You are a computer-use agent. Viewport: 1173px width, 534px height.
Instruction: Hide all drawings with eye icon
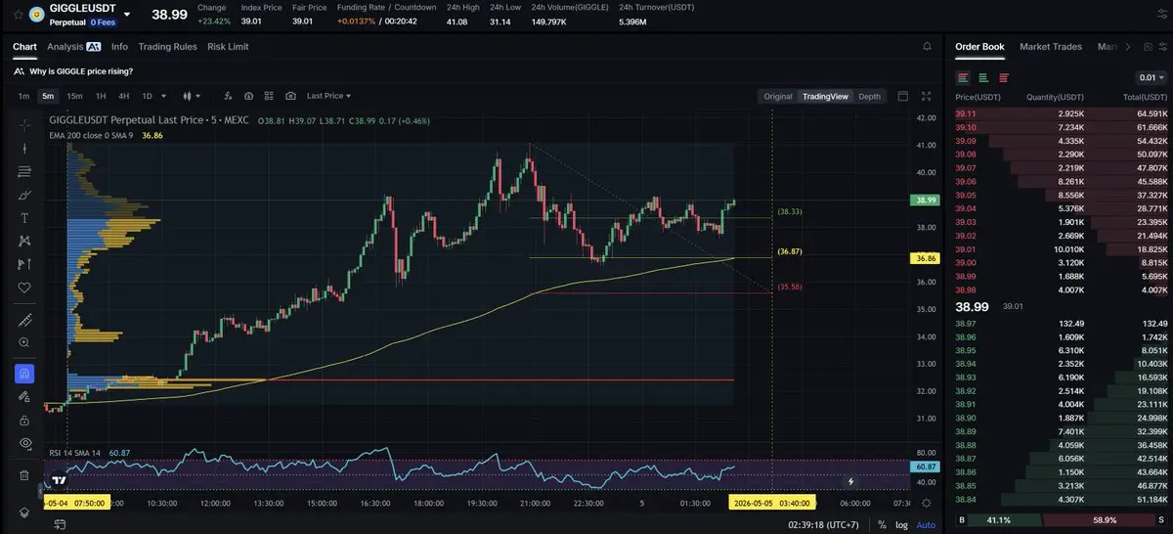[x=25, y=443]
